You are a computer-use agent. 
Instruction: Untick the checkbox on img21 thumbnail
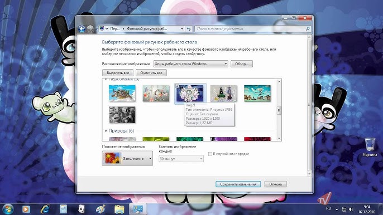tap(178, 86)
